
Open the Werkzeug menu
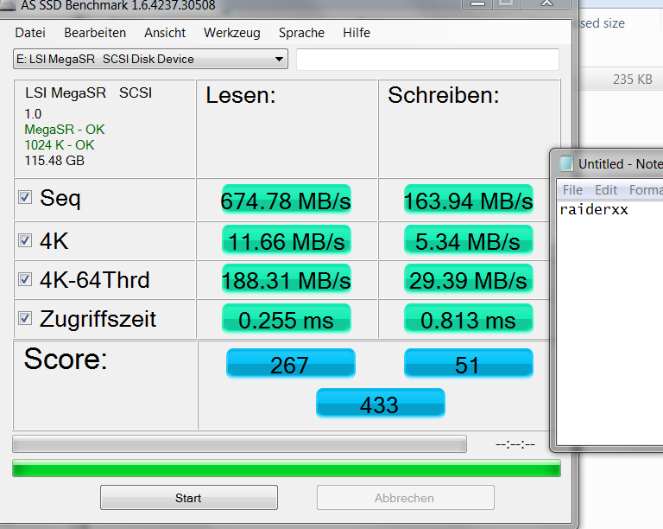[x=231, y=33]
